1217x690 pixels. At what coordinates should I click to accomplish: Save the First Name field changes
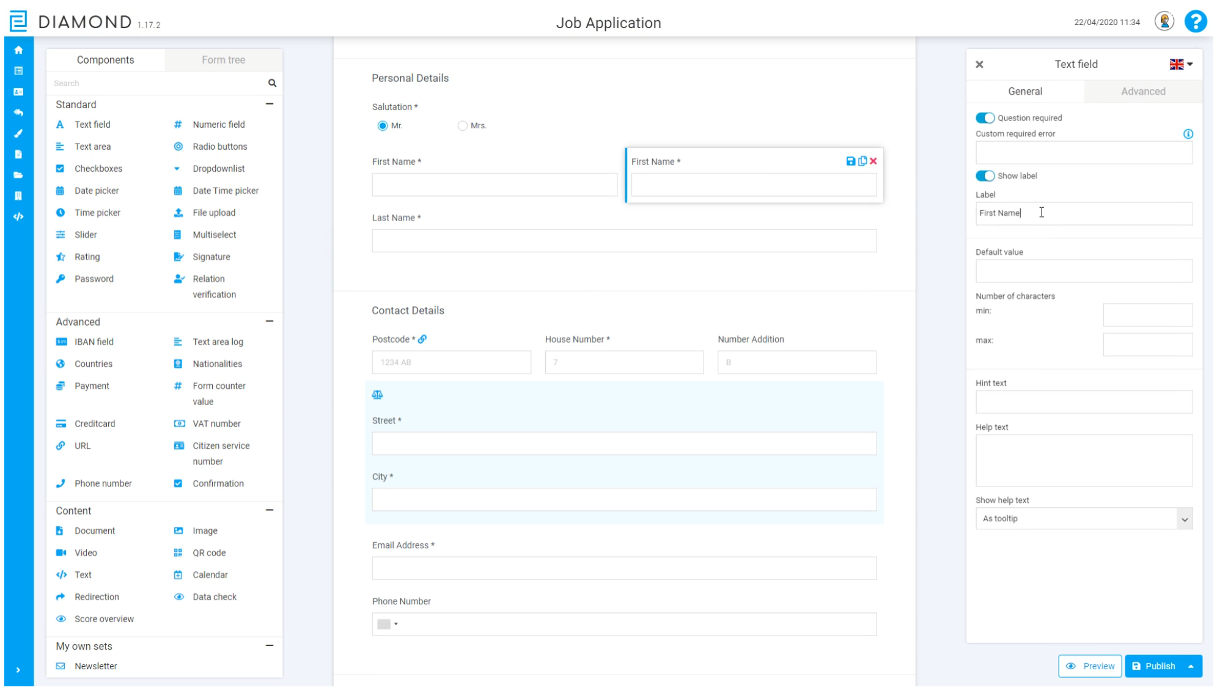point(850,161)
